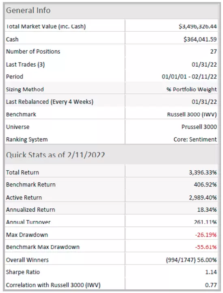The height and width of the screenshot is (293, 223).
Task: Open the Last Trades (3) entry
Action: 26,65
